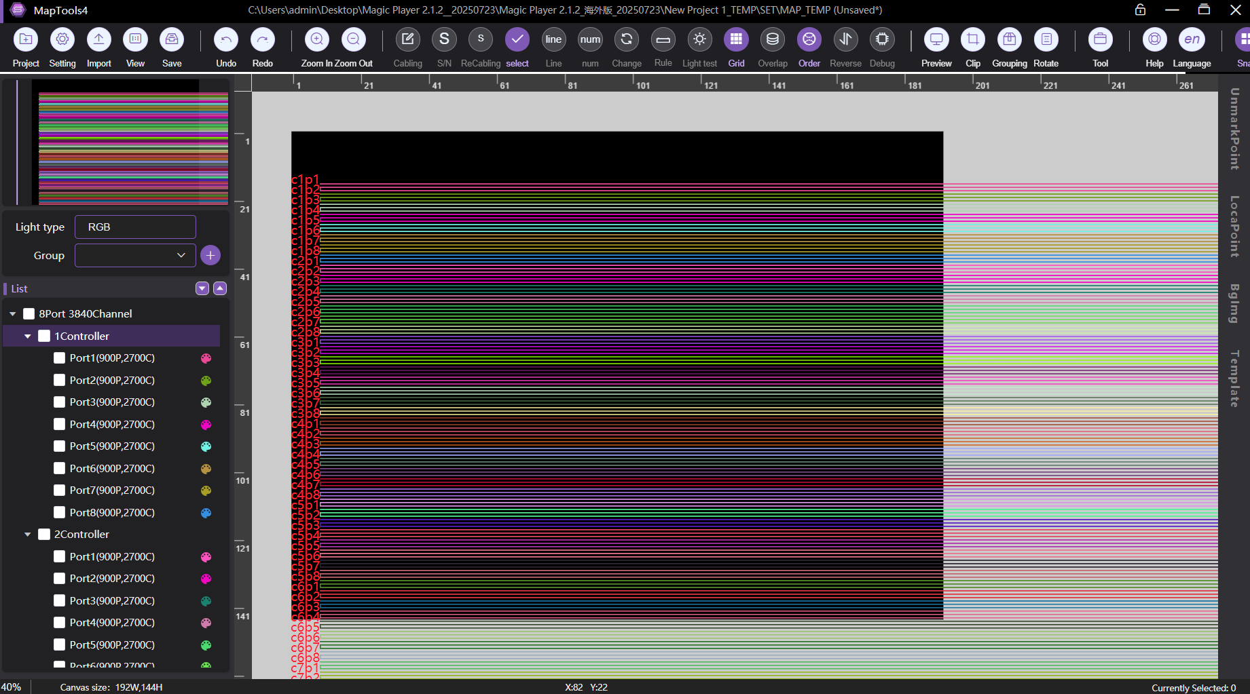Check 1Controller Port2(900P,2700C) checkbox
The image size is (1250, 694).
60,381
